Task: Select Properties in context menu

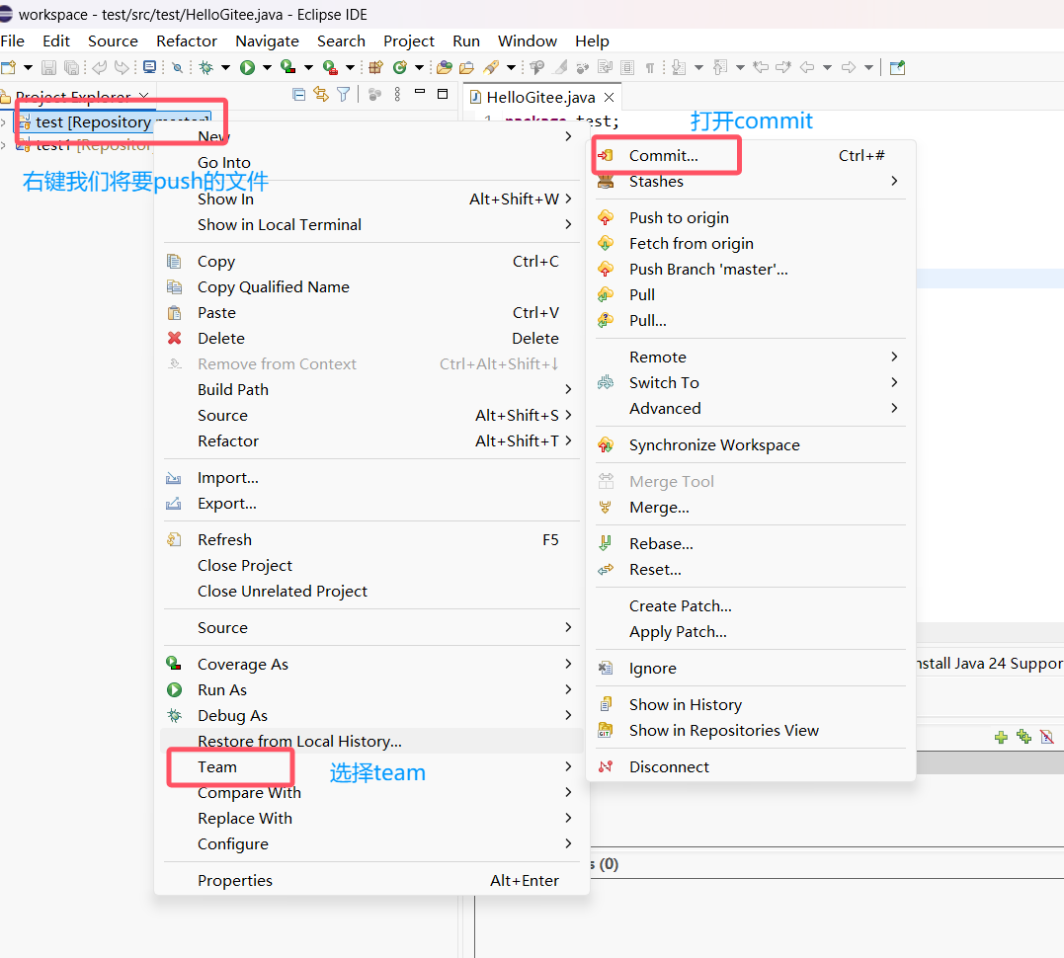Action: click(x=369, y=880)
